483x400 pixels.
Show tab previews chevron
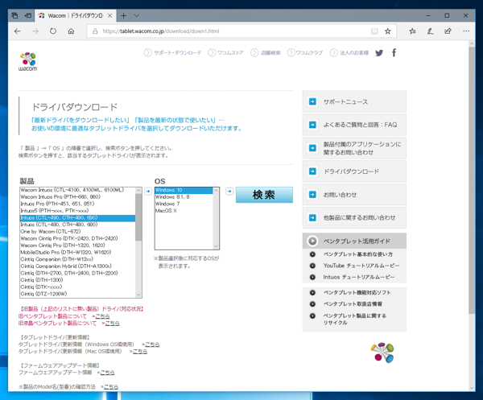(137, 15)
